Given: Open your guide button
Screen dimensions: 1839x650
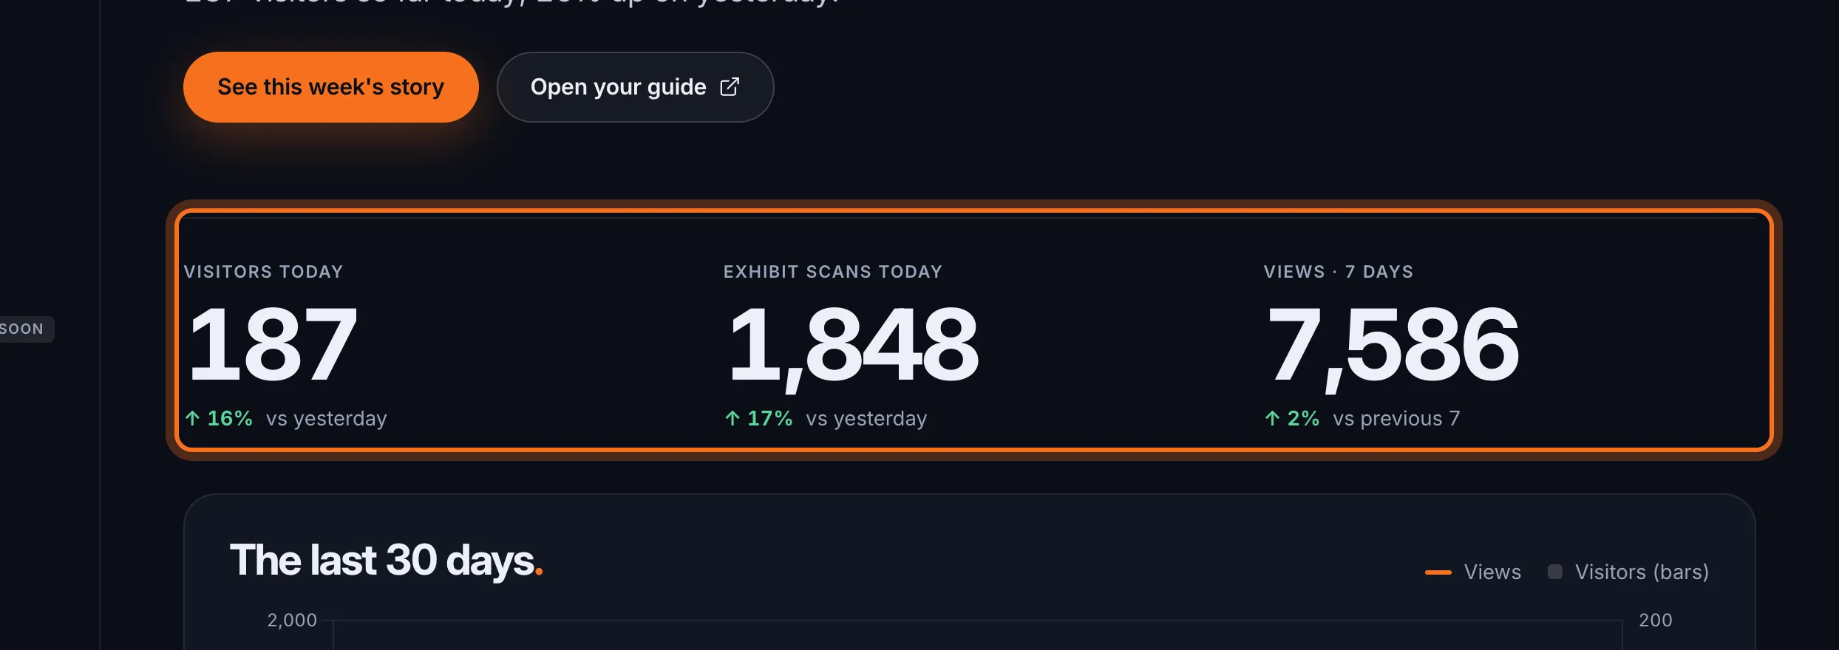Looking at the screenshot, I should click(635, 87).
